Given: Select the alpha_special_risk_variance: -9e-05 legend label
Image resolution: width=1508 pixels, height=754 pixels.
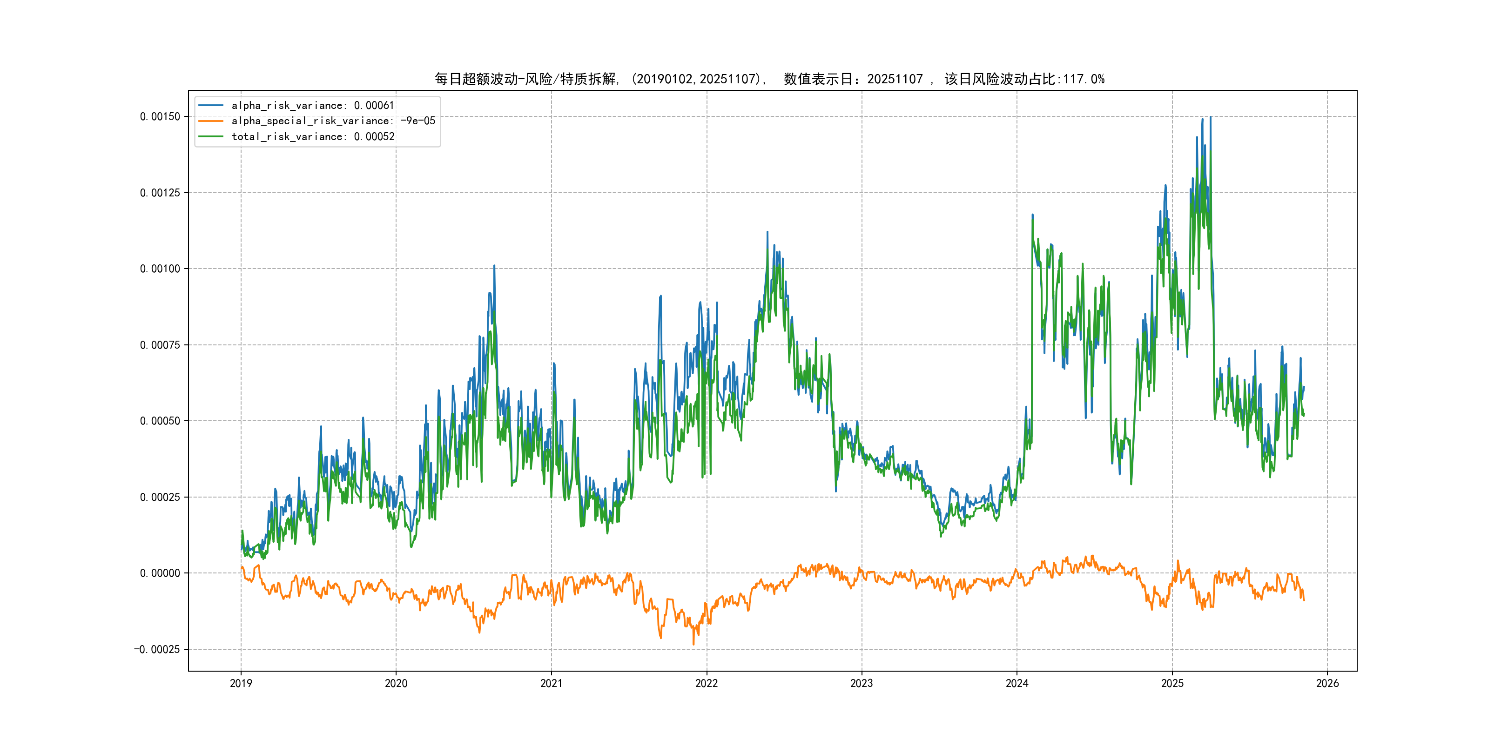Looking at the screenshot, I should point(333,121).
